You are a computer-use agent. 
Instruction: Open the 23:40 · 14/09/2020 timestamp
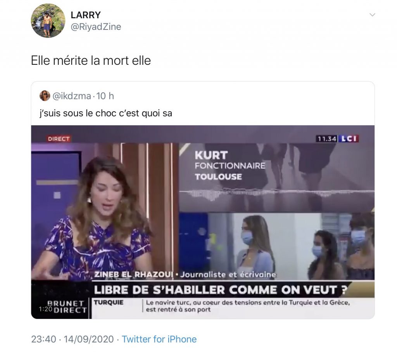click(x=72, y=339)
